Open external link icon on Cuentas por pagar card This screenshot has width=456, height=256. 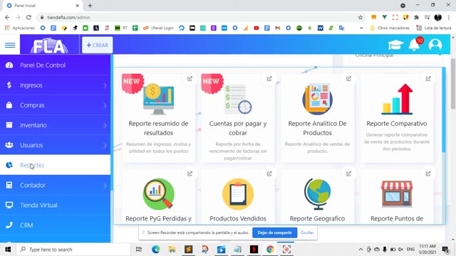(x=269, y=79)
